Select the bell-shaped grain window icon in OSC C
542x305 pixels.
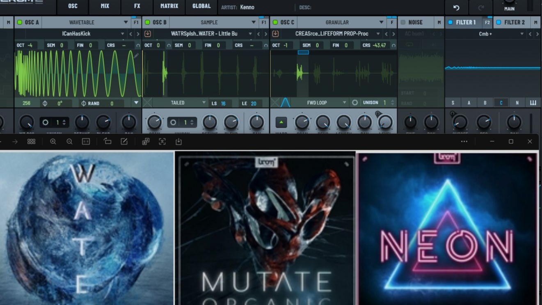pos(285,103)
